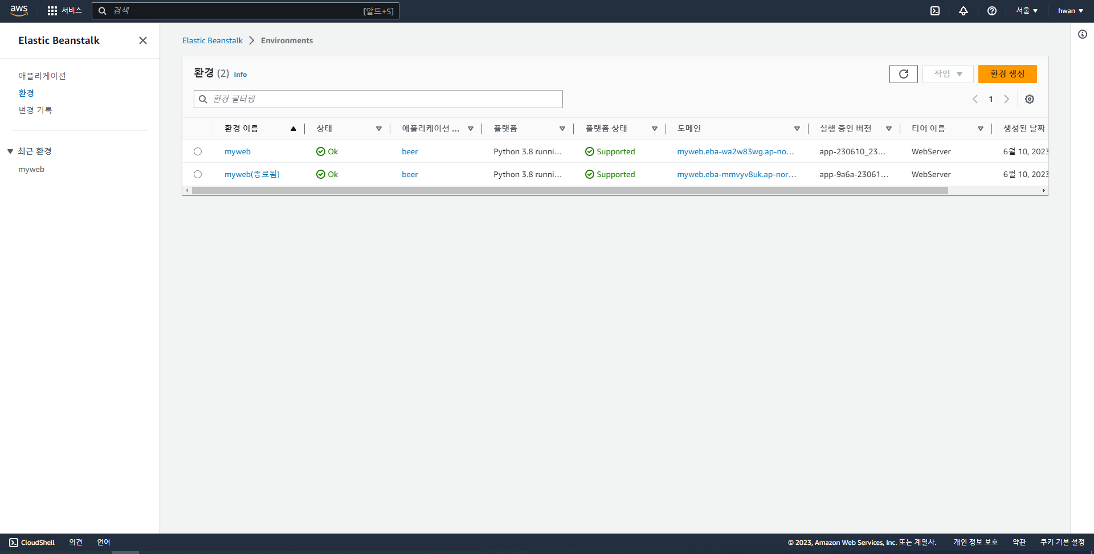Click the breadcrumb chevron separator
The width and height of the screenshot is (1094, 554).
252,40
